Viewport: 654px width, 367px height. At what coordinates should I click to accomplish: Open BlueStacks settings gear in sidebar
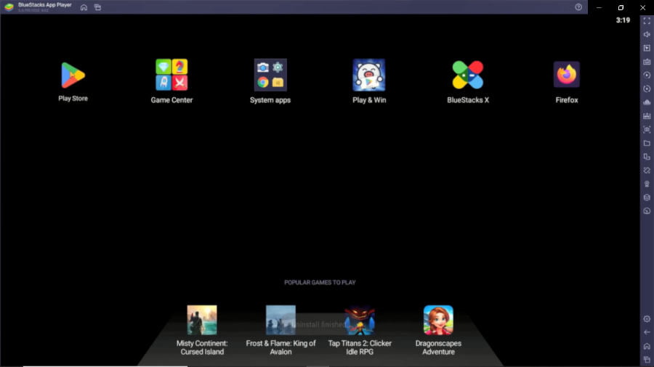pyautogui.click(x=647, y=318)
